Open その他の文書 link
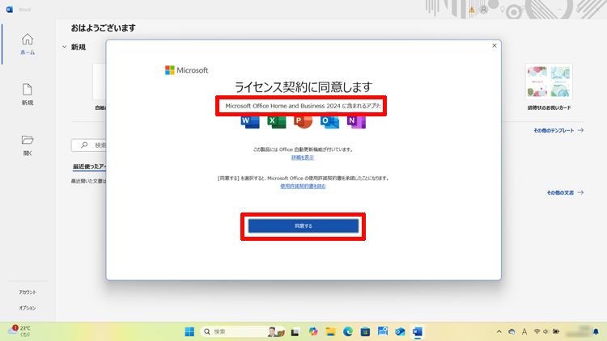607x341 pixels. [564, 192]
